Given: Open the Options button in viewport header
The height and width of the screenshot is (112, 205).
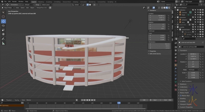Looking at the screenshot, I should tap(169, 5).
